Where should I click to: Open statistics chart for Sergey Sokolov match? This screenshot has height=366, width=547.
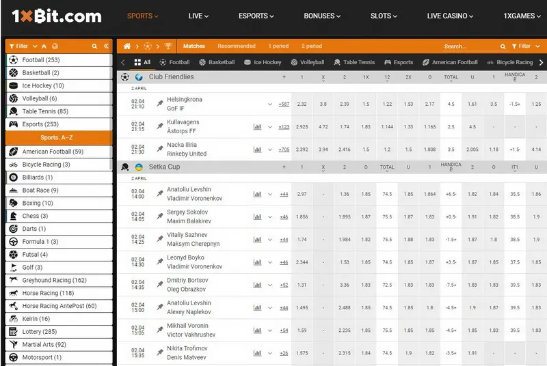click(x=257, y=216)
